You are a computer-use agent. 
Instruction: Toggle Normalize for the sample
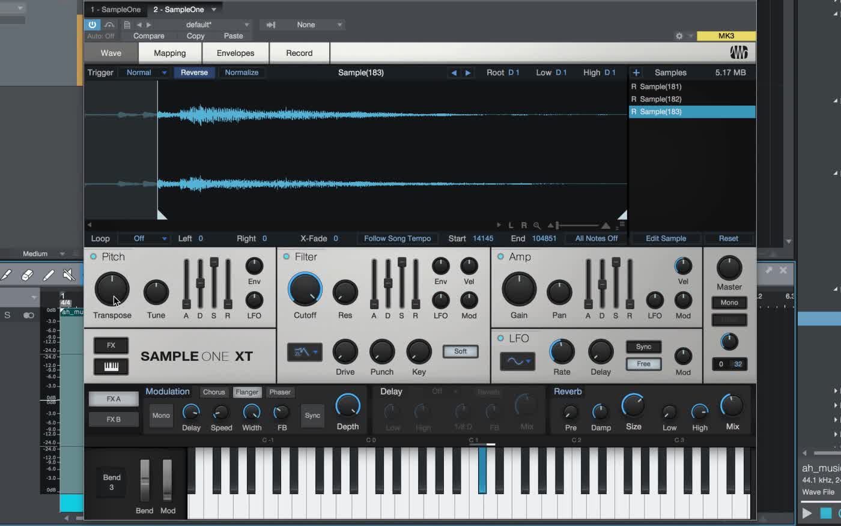point(241,73)
